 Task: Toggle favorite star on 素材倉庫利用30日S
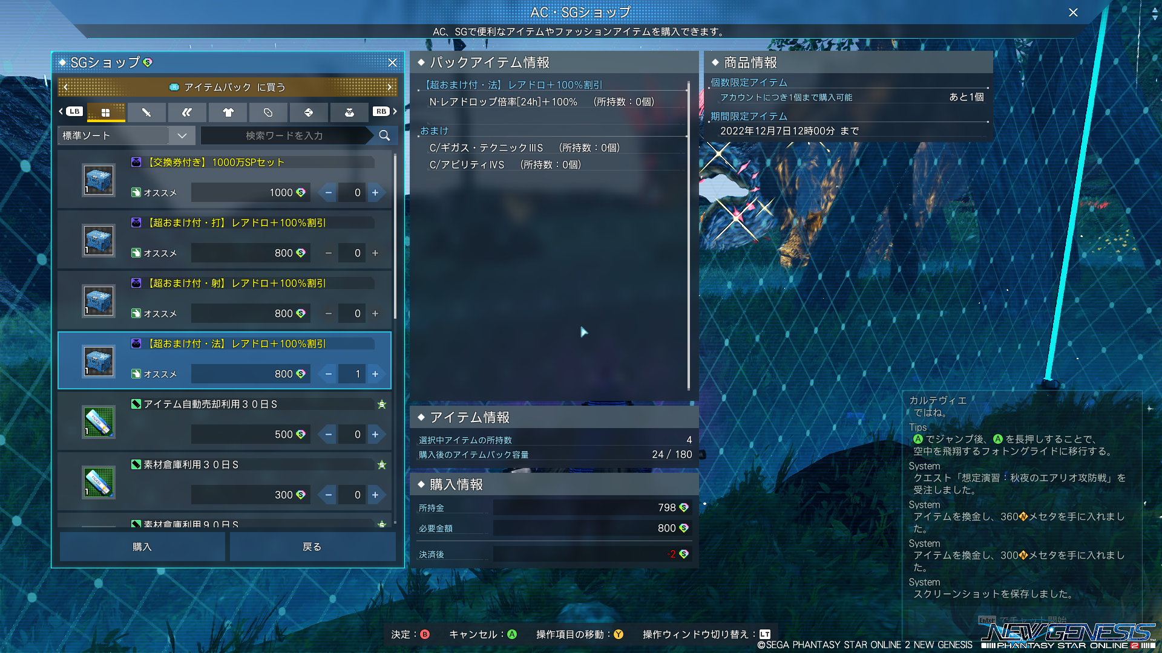[382, 464]
